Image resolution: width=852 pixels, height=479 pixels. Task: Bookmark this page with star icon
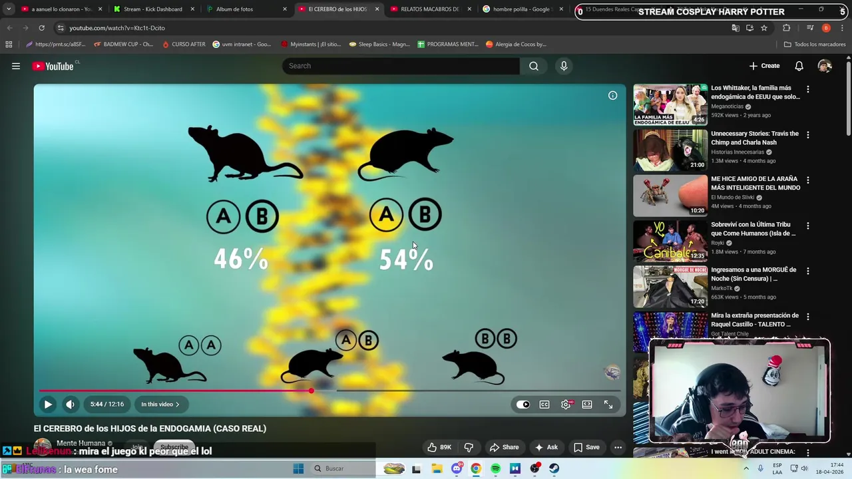(x=764, y=28)
